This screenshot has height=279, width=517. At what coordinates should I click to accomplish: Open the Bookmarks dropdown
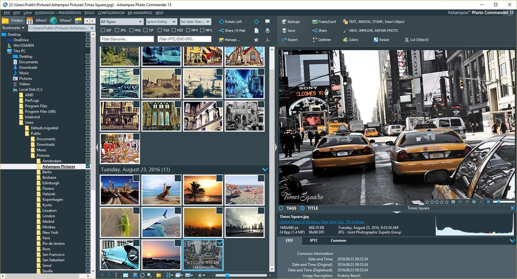(x=13, y=28)
